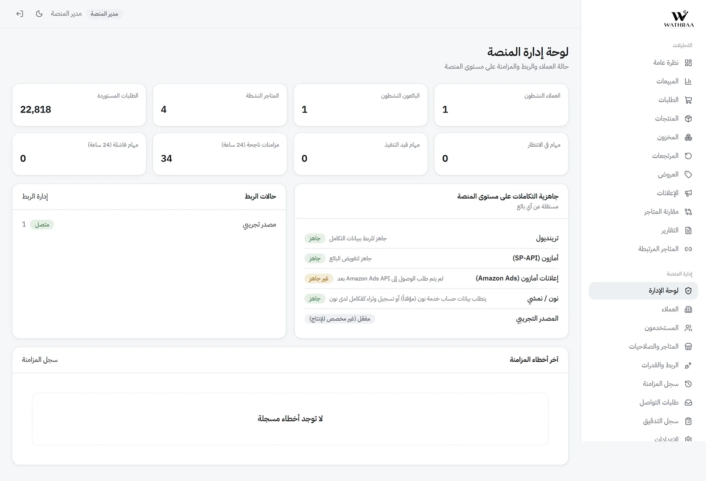Click the مهام فاشلة (24 ساعة) label

coord(113,145)
